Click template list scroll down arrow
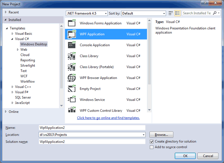 [x=149, y=110]
